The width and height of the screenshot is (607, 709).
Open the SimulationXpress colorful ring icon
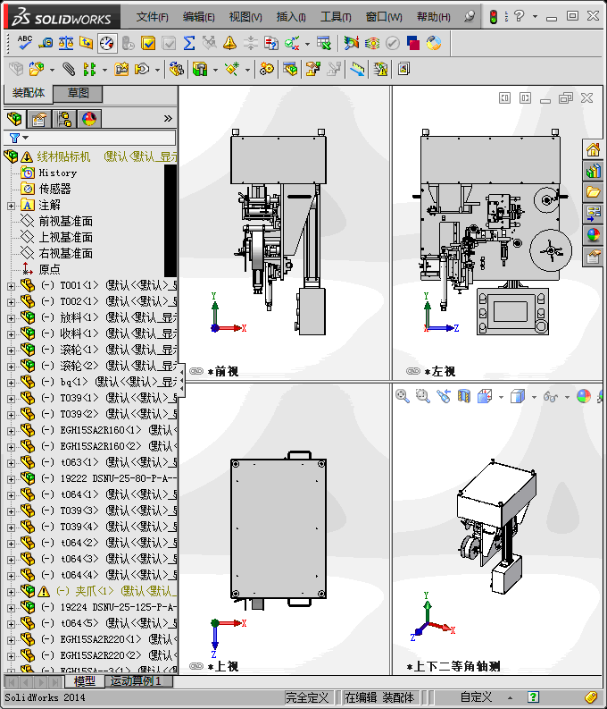click(434, 44)
